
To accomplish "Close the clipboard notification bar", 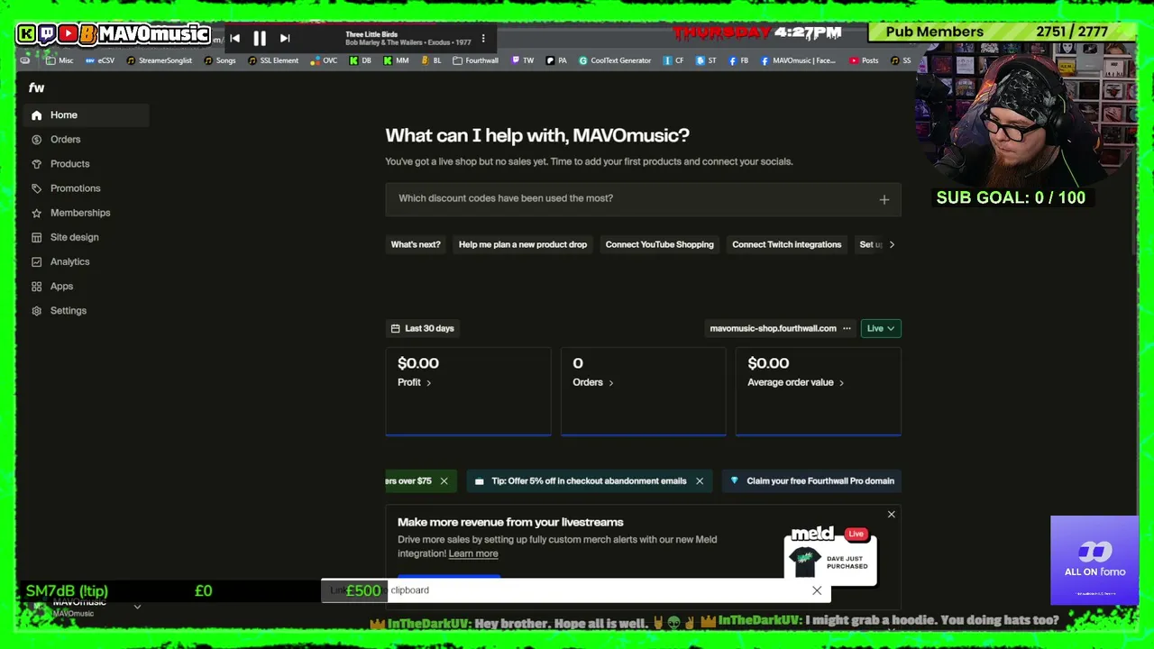I will pyautogui.click(x=817, y=590).
